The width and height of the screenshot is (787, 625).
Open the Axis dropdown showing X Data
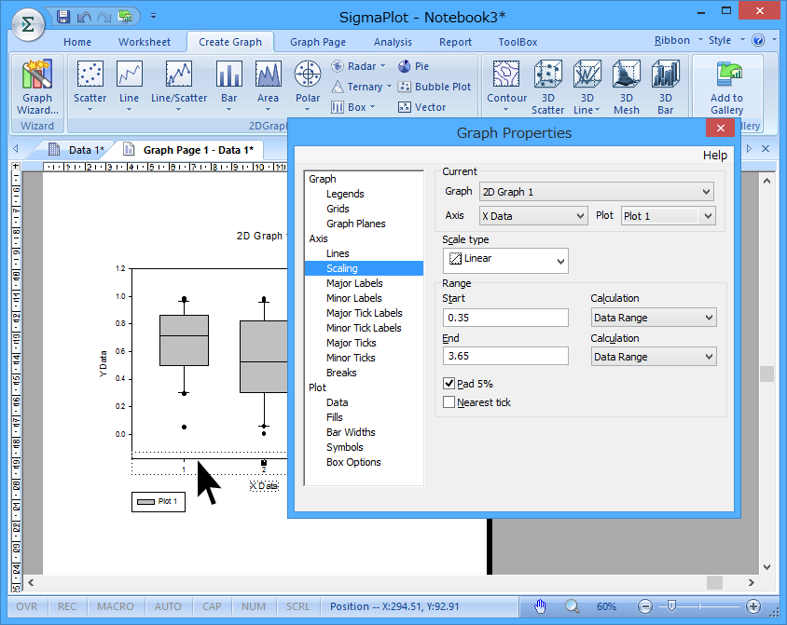tap(533, 216)
